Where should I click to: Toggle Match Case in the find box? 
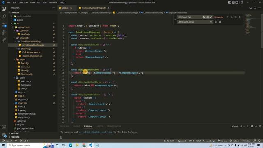(204, 17)
